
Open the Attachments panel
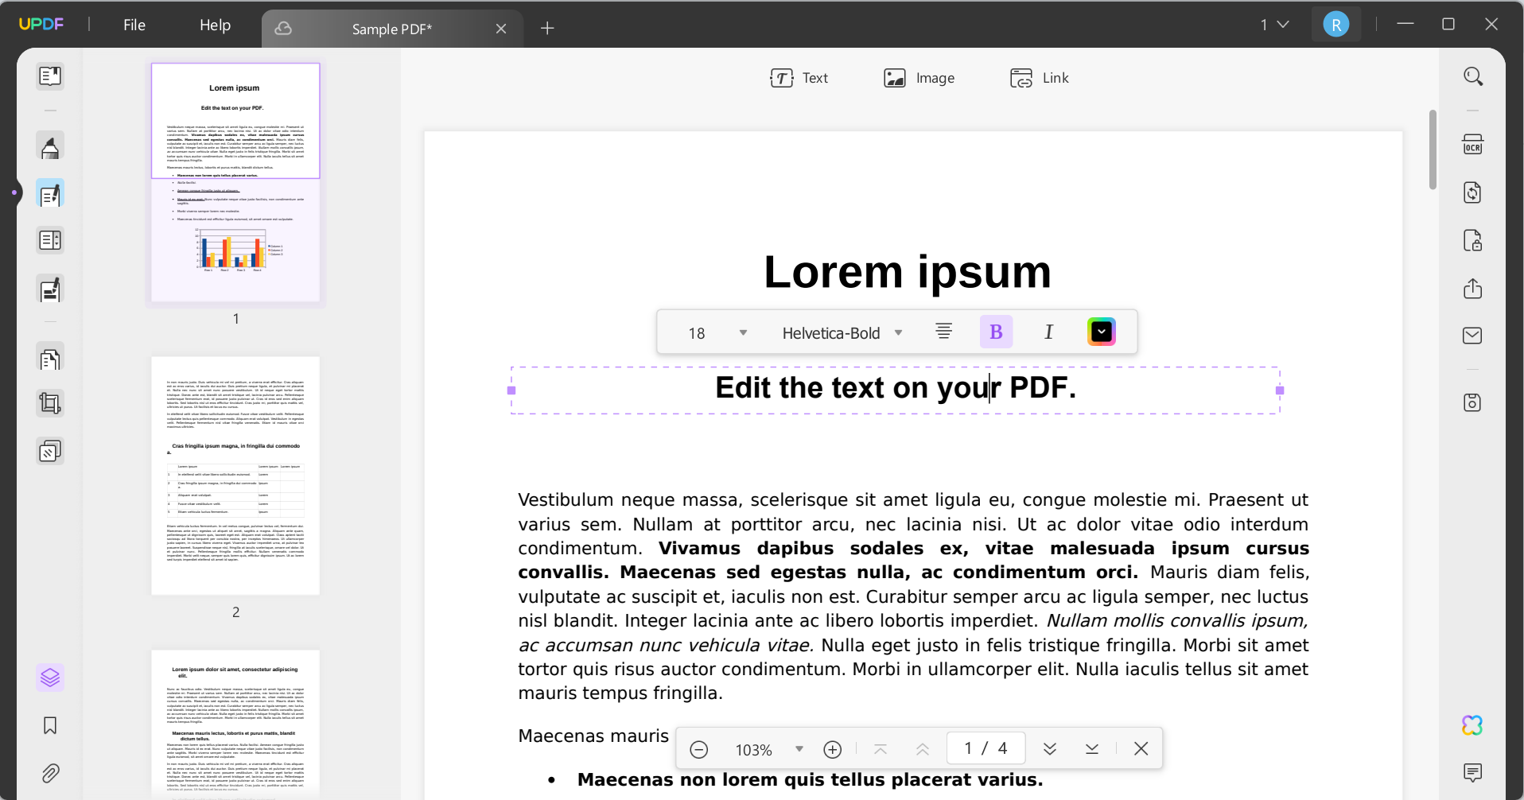pyautogui.click(x=50, y=773)
